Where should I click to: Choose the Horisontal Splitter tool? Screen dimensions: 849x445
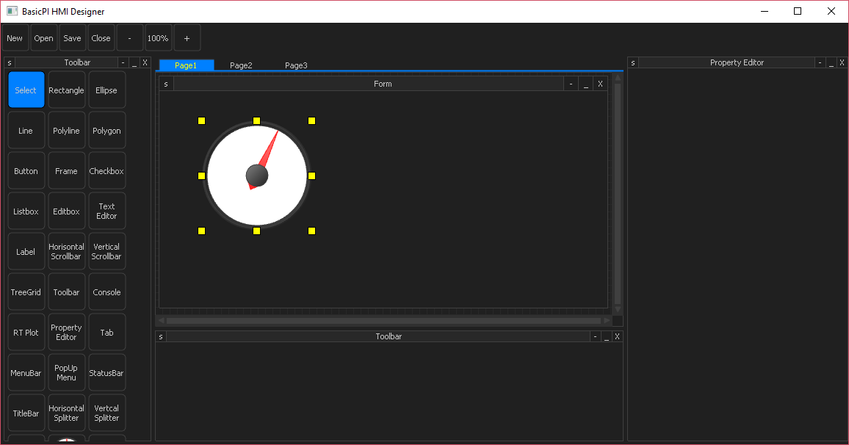click(x=67, y=413)
